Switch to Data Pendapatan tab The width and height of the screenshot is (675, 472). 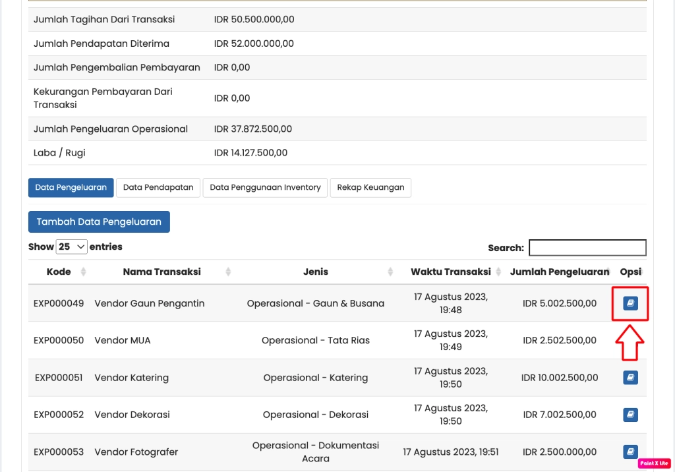coord(158,187)
